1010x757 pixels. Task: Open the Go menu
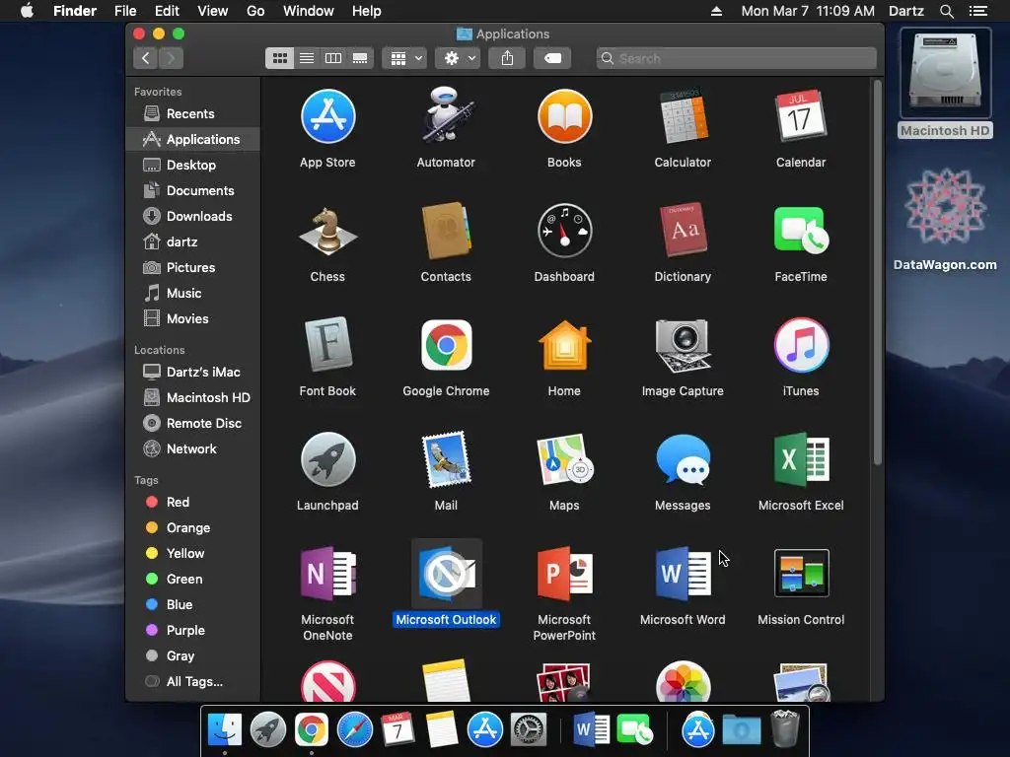tap(255, 11)
